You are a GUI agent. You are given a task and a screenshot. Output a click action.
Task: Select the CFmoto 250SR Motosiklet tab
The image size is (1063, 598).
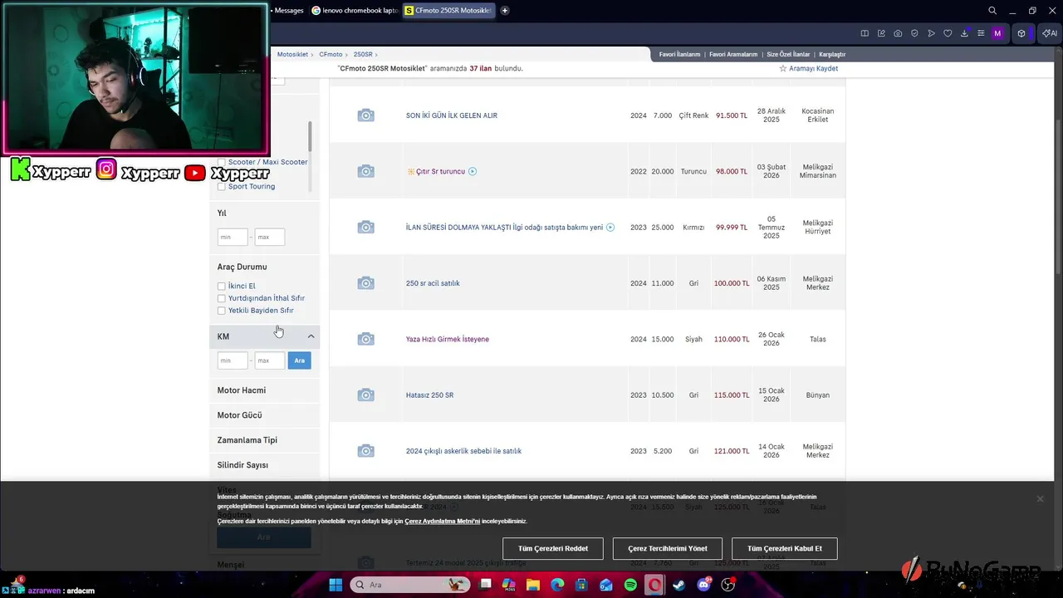tap(448, 11)
